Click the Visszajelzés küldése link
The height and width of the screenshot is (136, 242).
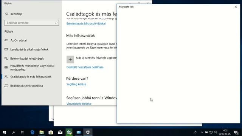point(79,104)
